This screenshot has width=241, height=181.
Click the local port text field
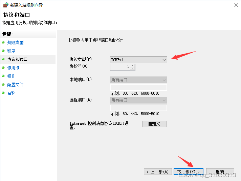tap(138, 88)
